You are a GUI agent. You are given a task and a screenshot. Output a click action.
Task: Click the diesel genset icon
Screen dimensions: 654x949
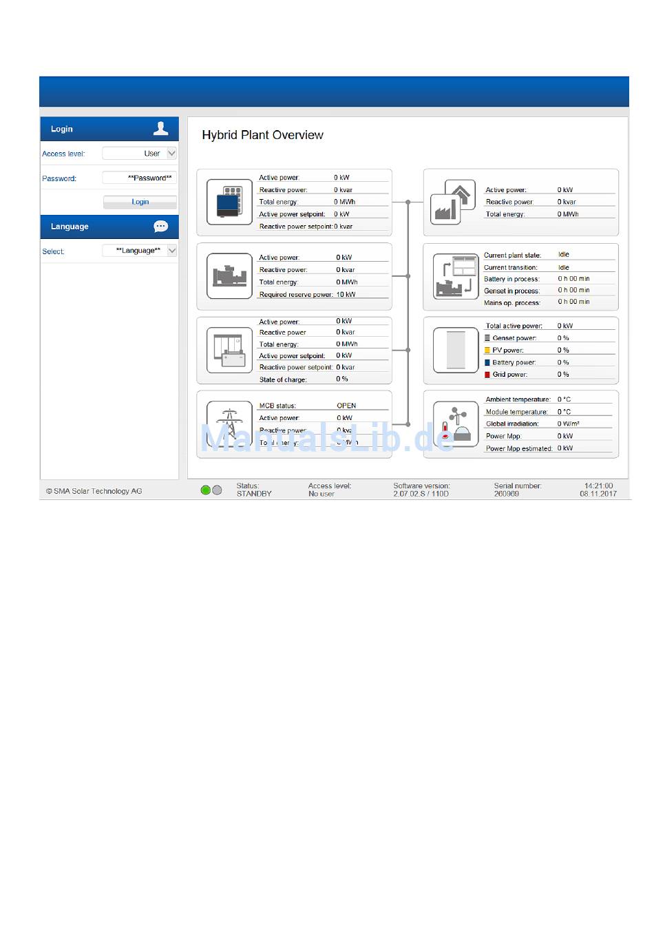[229, 276]
